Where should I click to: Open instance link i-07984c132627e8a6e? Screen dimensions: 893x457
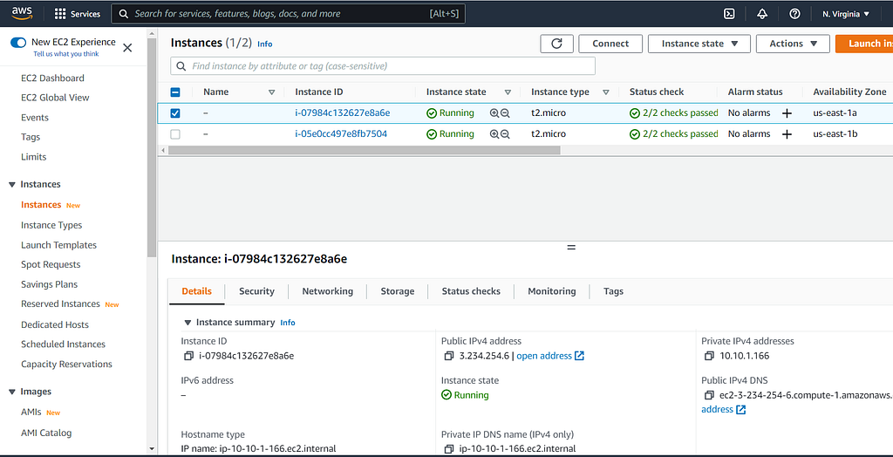tap(342, 113)
